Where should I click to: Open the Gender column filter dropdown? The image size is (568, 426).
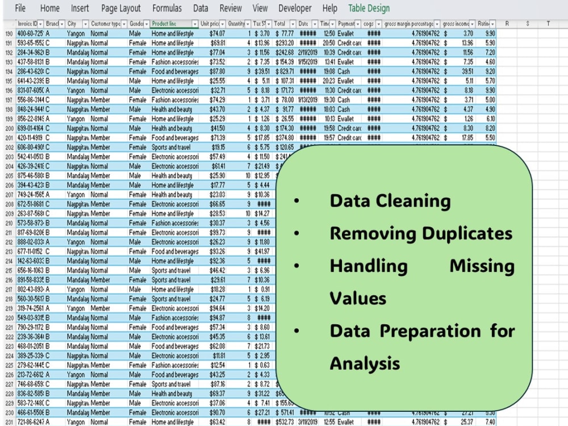[147, 24]
